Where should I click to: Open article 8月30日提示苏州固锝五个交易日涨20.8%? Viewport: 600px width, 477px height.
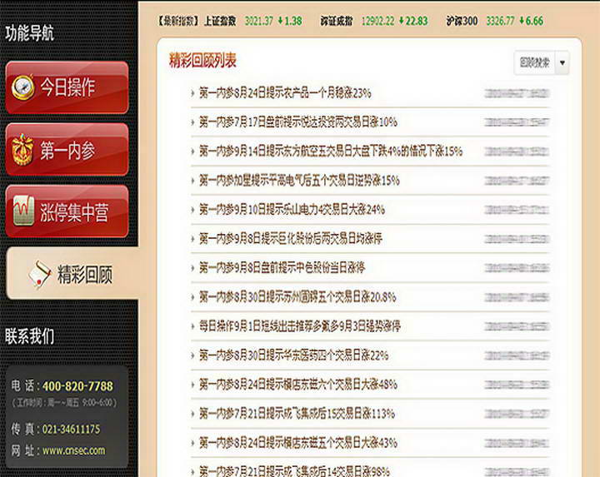point(297,297)
